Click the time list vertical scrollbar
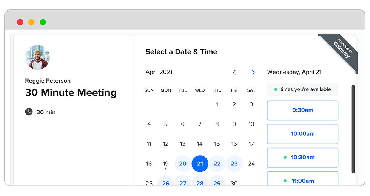370x196 pixels. point(353,129)
